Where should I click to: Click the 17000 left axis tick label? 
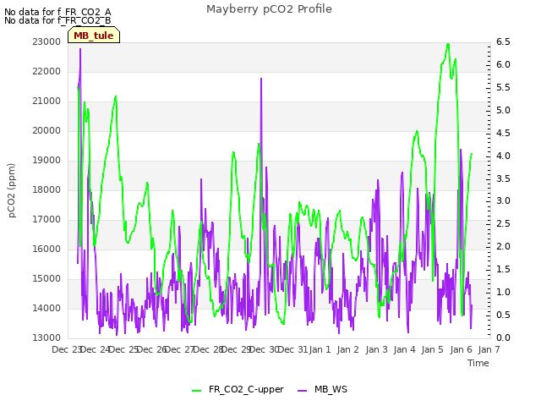(x=46, y=220)
